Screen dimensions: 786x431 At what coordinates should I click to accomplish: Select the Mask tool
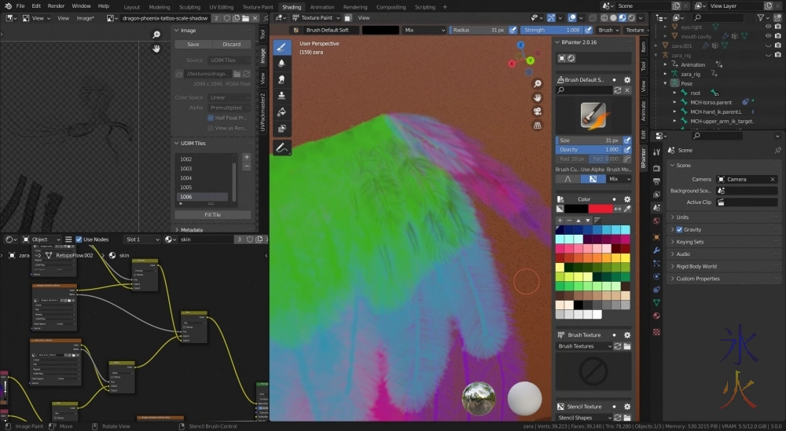[x=281, y=129]
